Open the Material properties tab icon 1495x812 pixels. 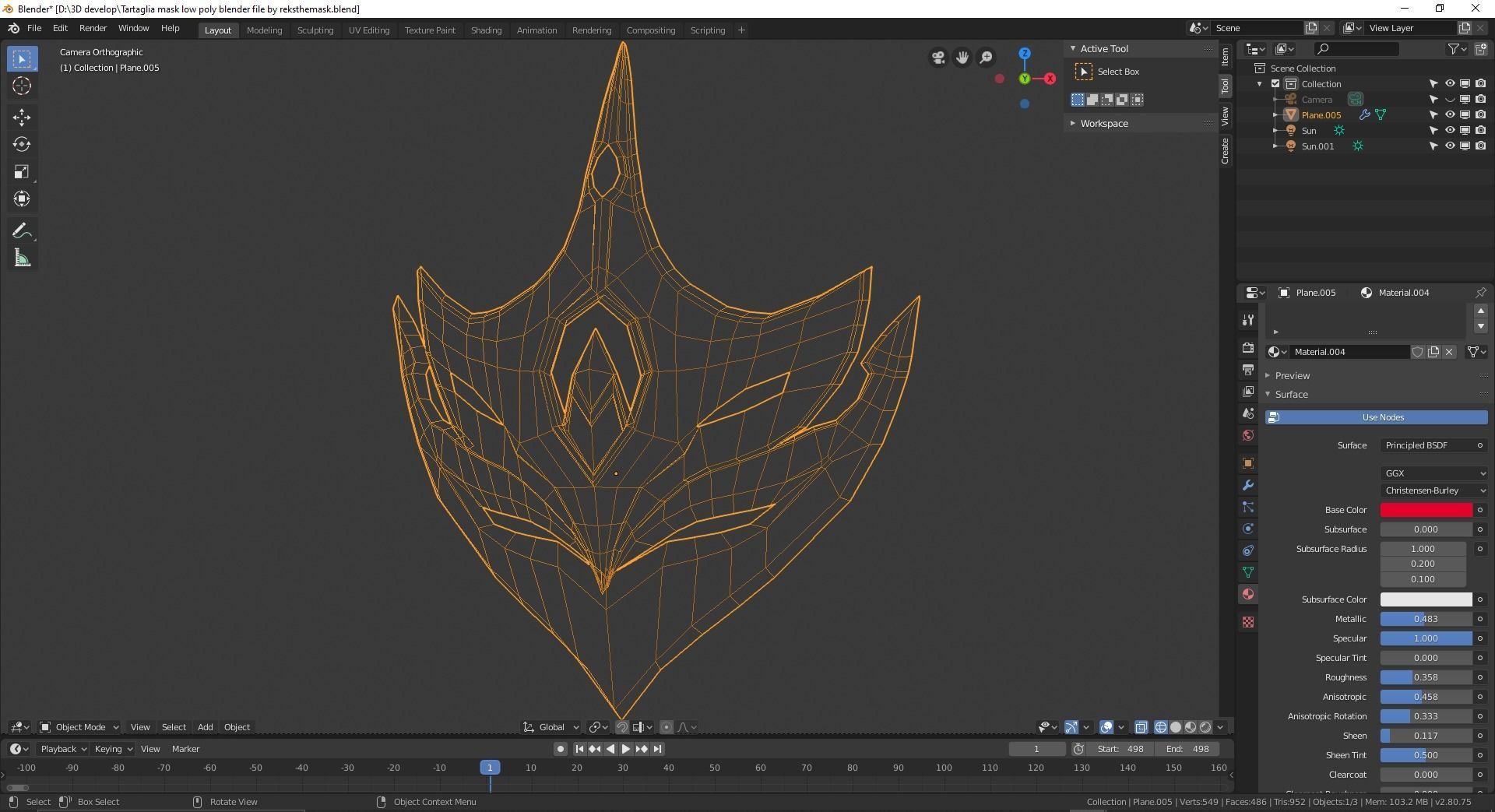click(x=1248, y=594)
